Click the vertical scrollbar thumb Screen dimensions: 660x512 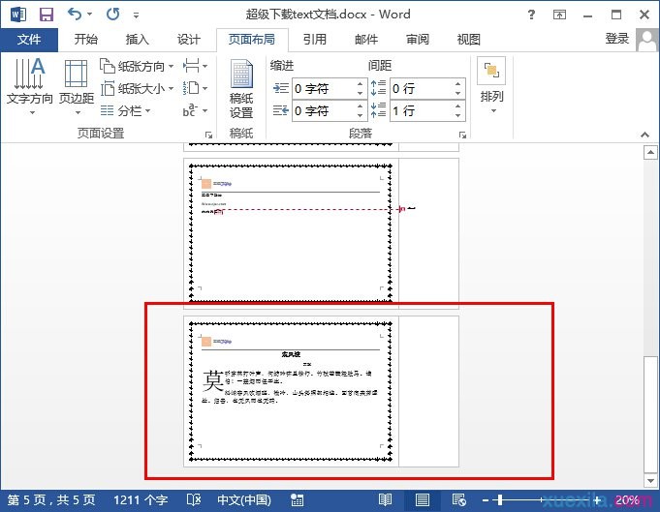(650, 414)
